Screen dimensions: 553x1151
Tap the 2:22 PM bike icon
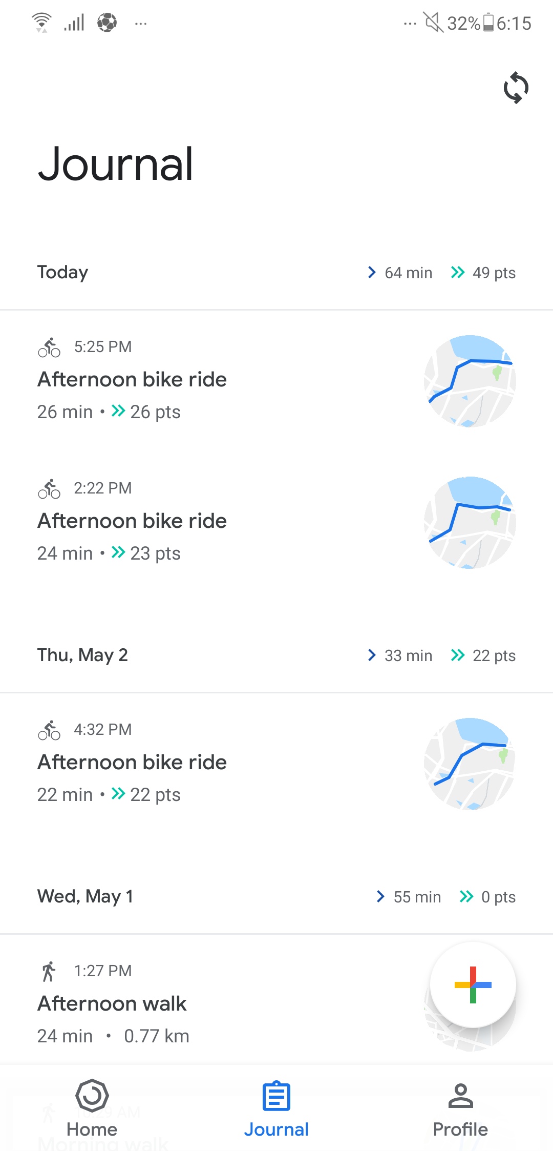[x=49, y=489]
